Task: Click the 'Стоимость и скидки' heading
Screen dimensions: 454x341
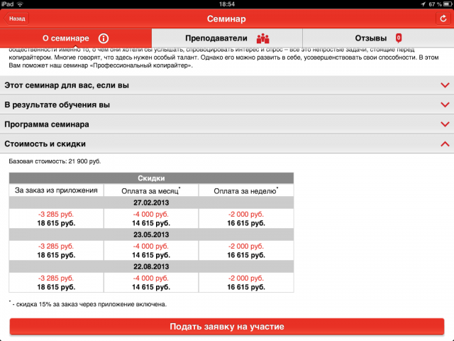Action: click(x=45, y=144)
